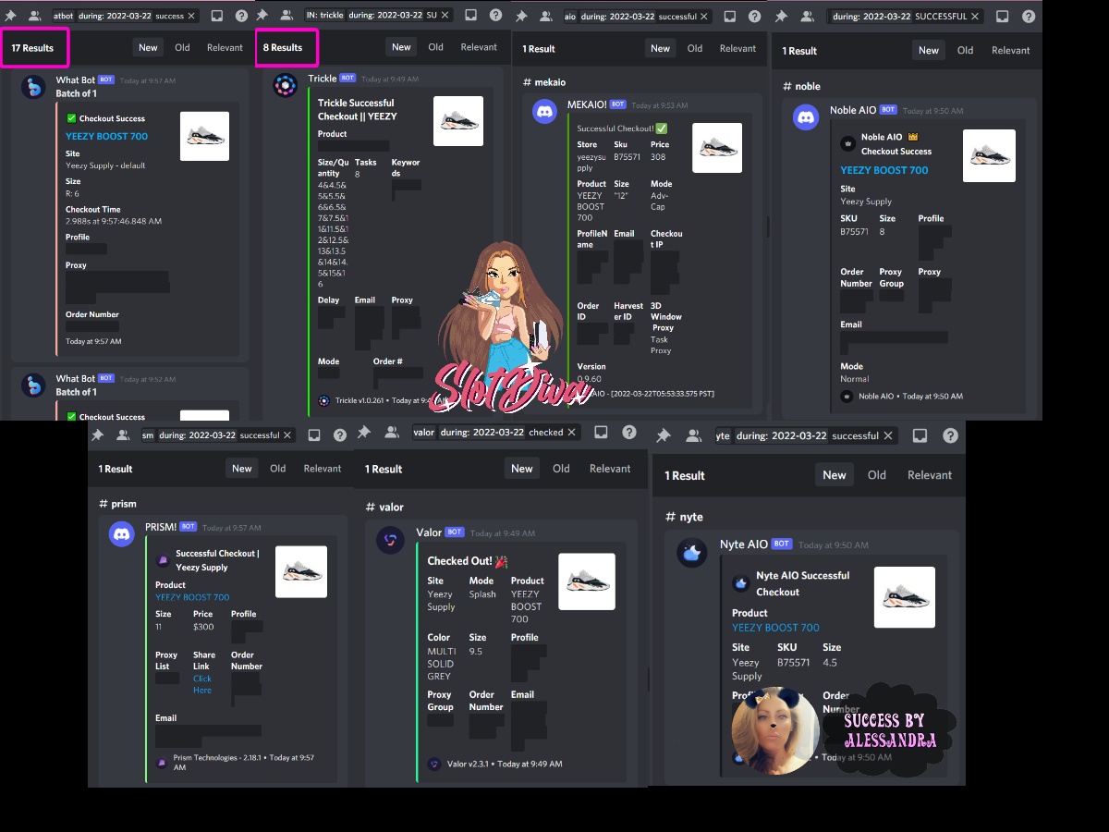Open the # mekaio channel header
Screen dimensions: 1109x832
tap(544, 82)
